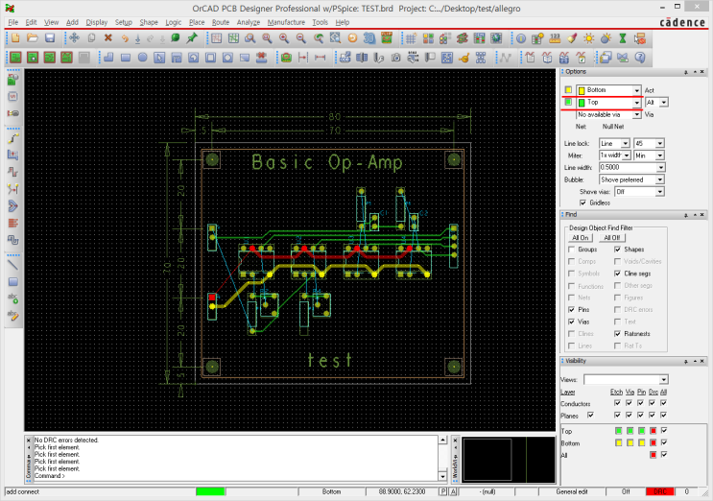Open the Route menu
Image resolution: width=713 pixels, height=501 pixels.
221,22
